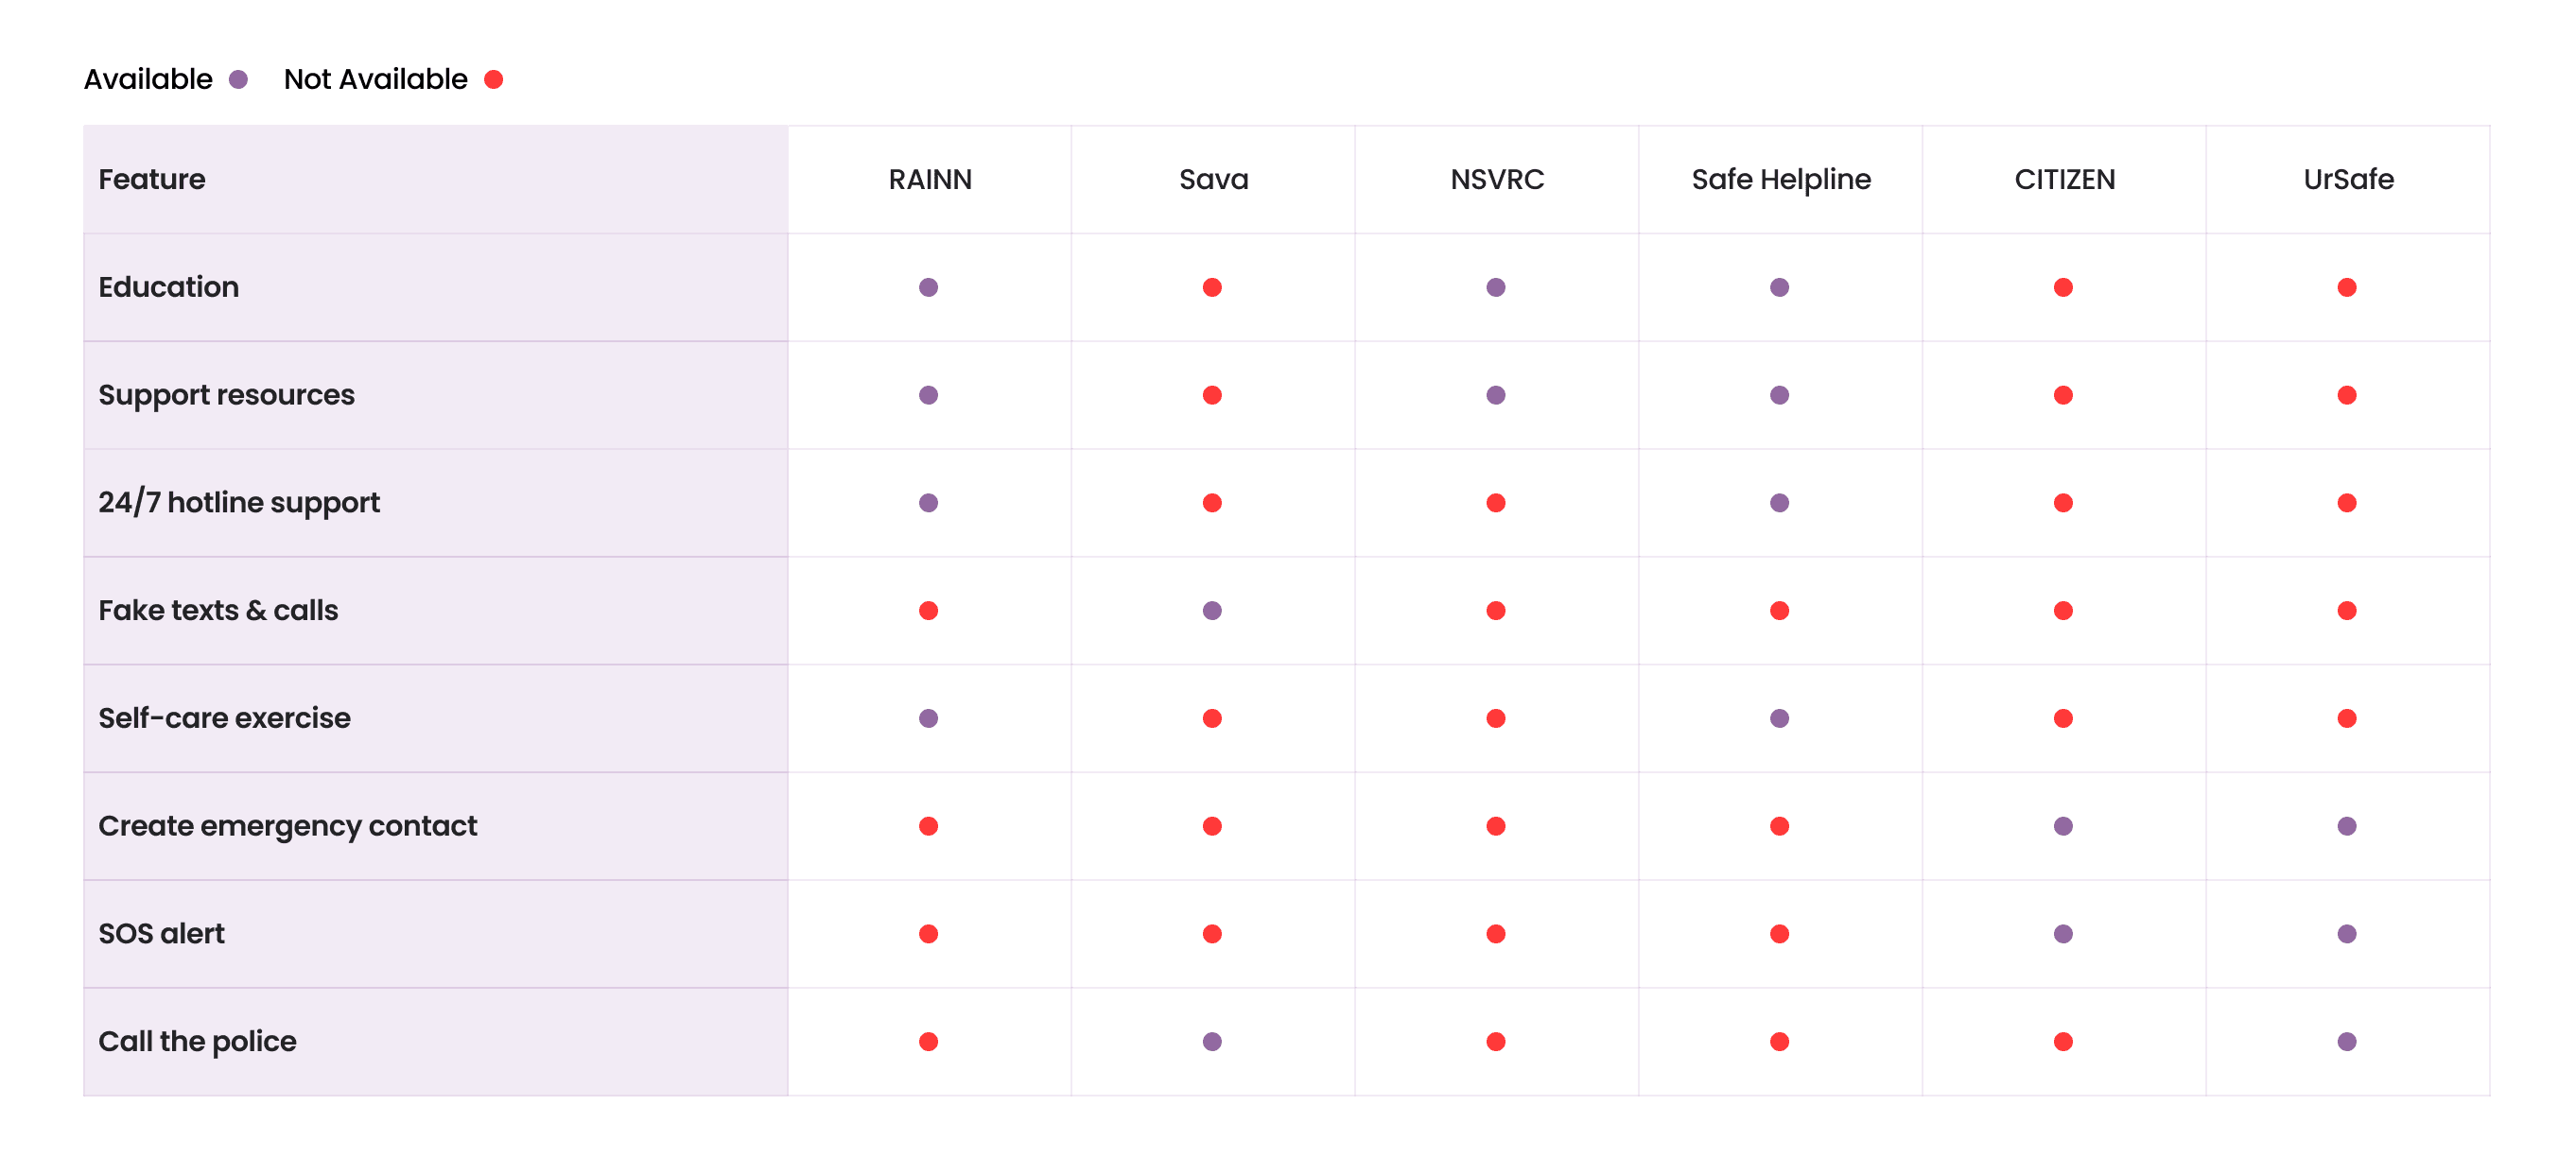Select the Safe Helpline column header
2576x1157 pixels.
[x=1780, y=180]
